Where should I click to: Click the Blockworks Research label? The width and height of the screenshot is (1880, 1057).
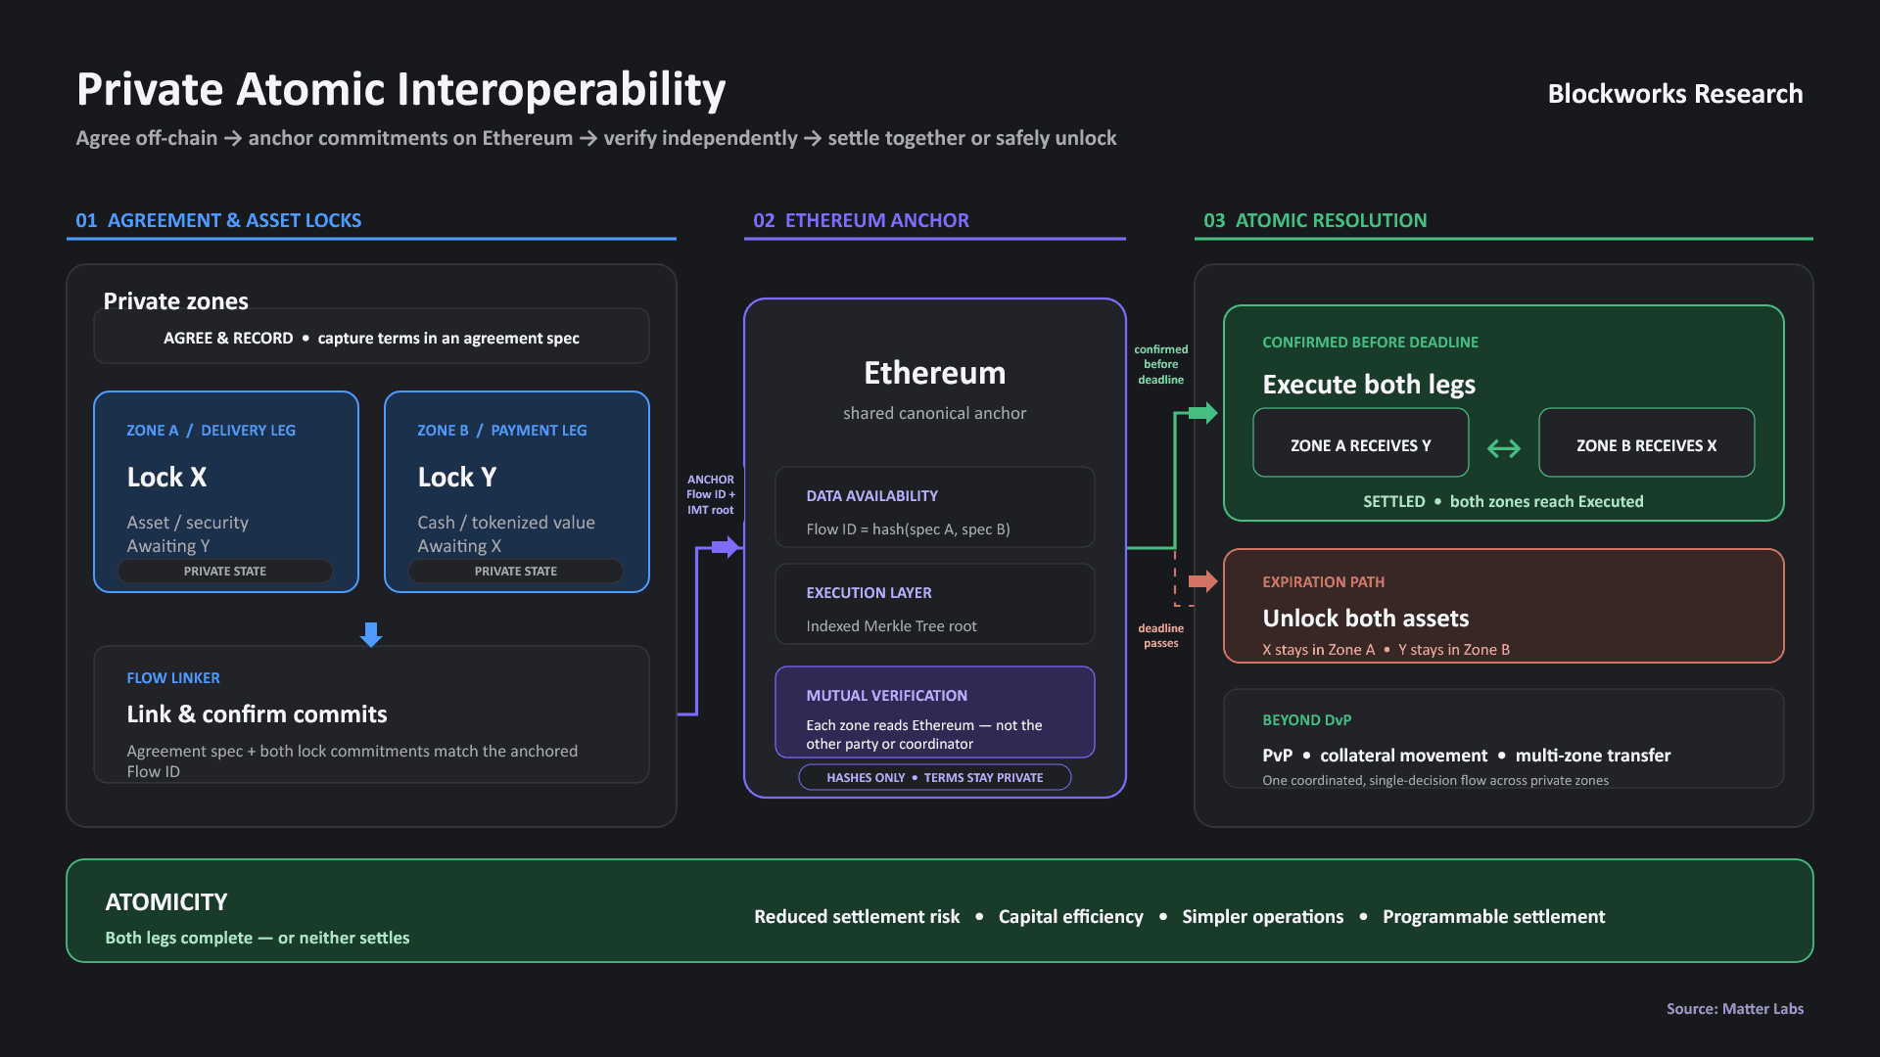point(1675,94)
